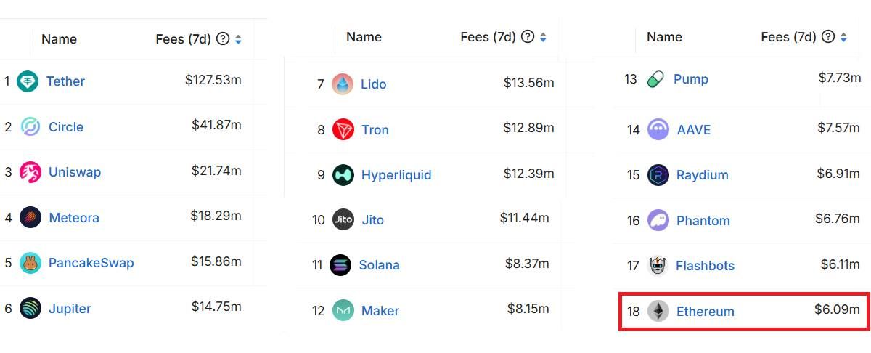Image resolution: width=871 pixels, height=353 pixels.
Task: Click the Solana logo icon
Action: [340, 265]
